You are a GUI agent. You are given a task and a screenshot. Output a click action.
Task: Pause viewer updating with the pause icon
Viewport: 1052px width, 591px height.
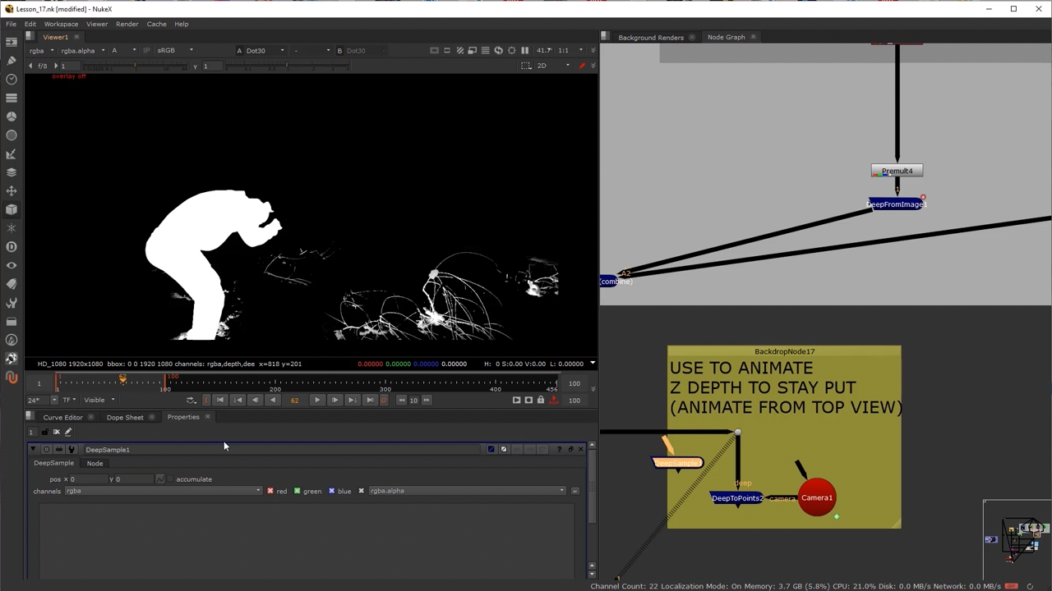click(524, 51)
